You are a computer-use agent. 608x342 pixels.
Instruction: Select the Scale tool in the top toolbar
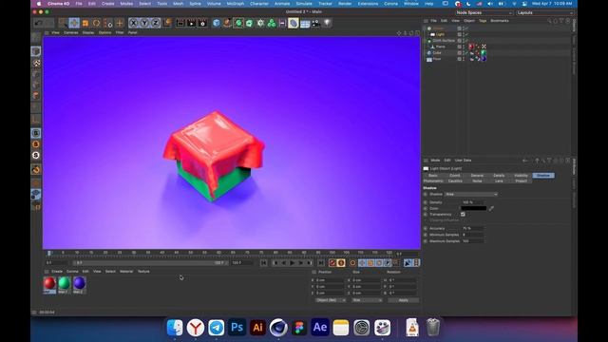(x=85, y=23)
